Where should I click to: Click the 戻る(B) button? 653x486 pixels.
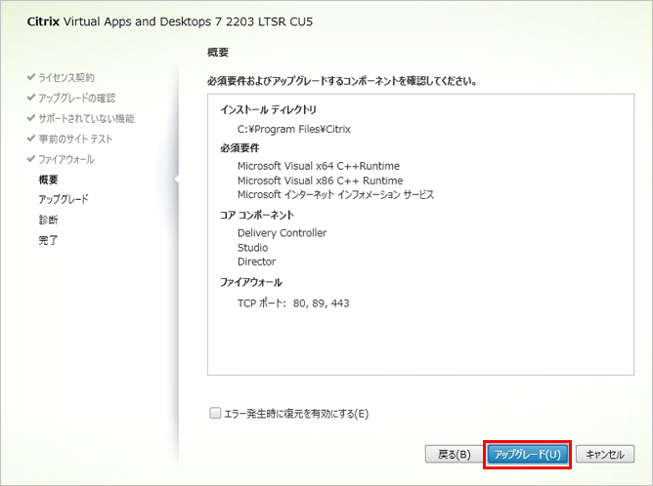click(x=454, y=455)
